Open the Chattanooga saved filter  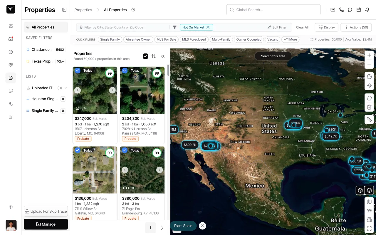point(42,50)
